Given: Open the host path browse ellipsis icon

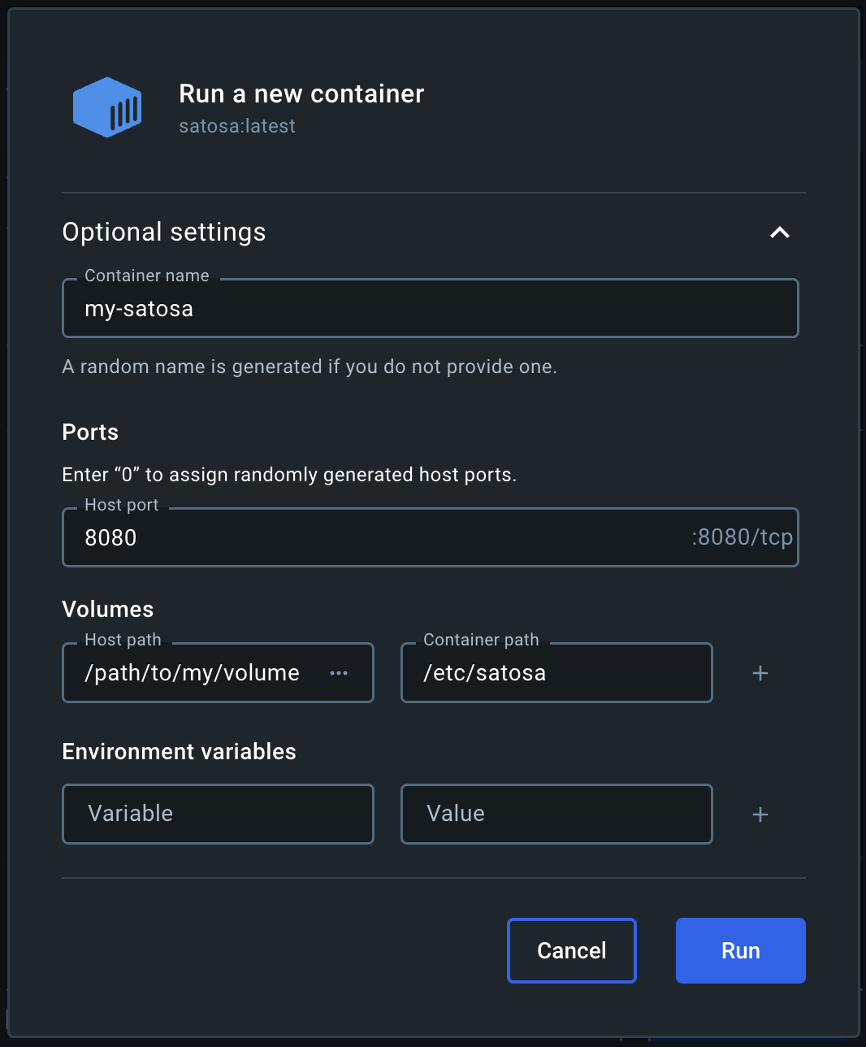Looking at the screenshot, I should (x=339, y=673).
